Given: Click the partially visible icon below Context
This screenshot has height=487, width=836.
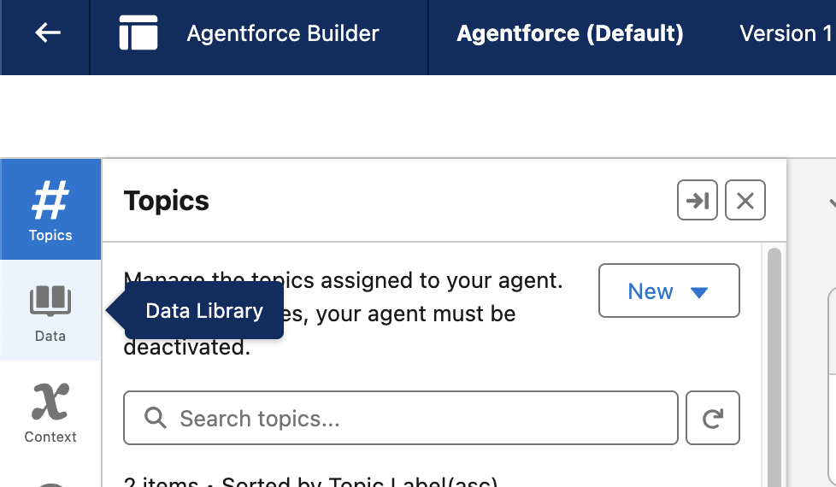Looking at the screenshot, I should coord(50,482).
